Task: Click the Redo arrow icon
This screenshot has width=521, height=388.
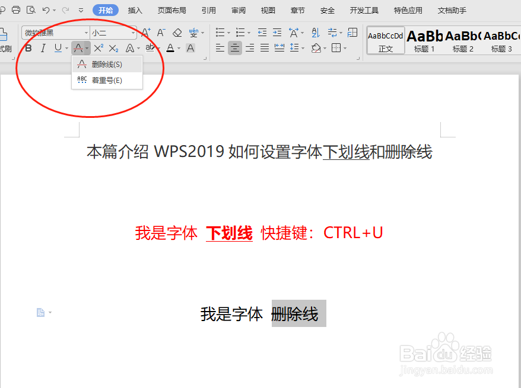Action: point(65,10)
